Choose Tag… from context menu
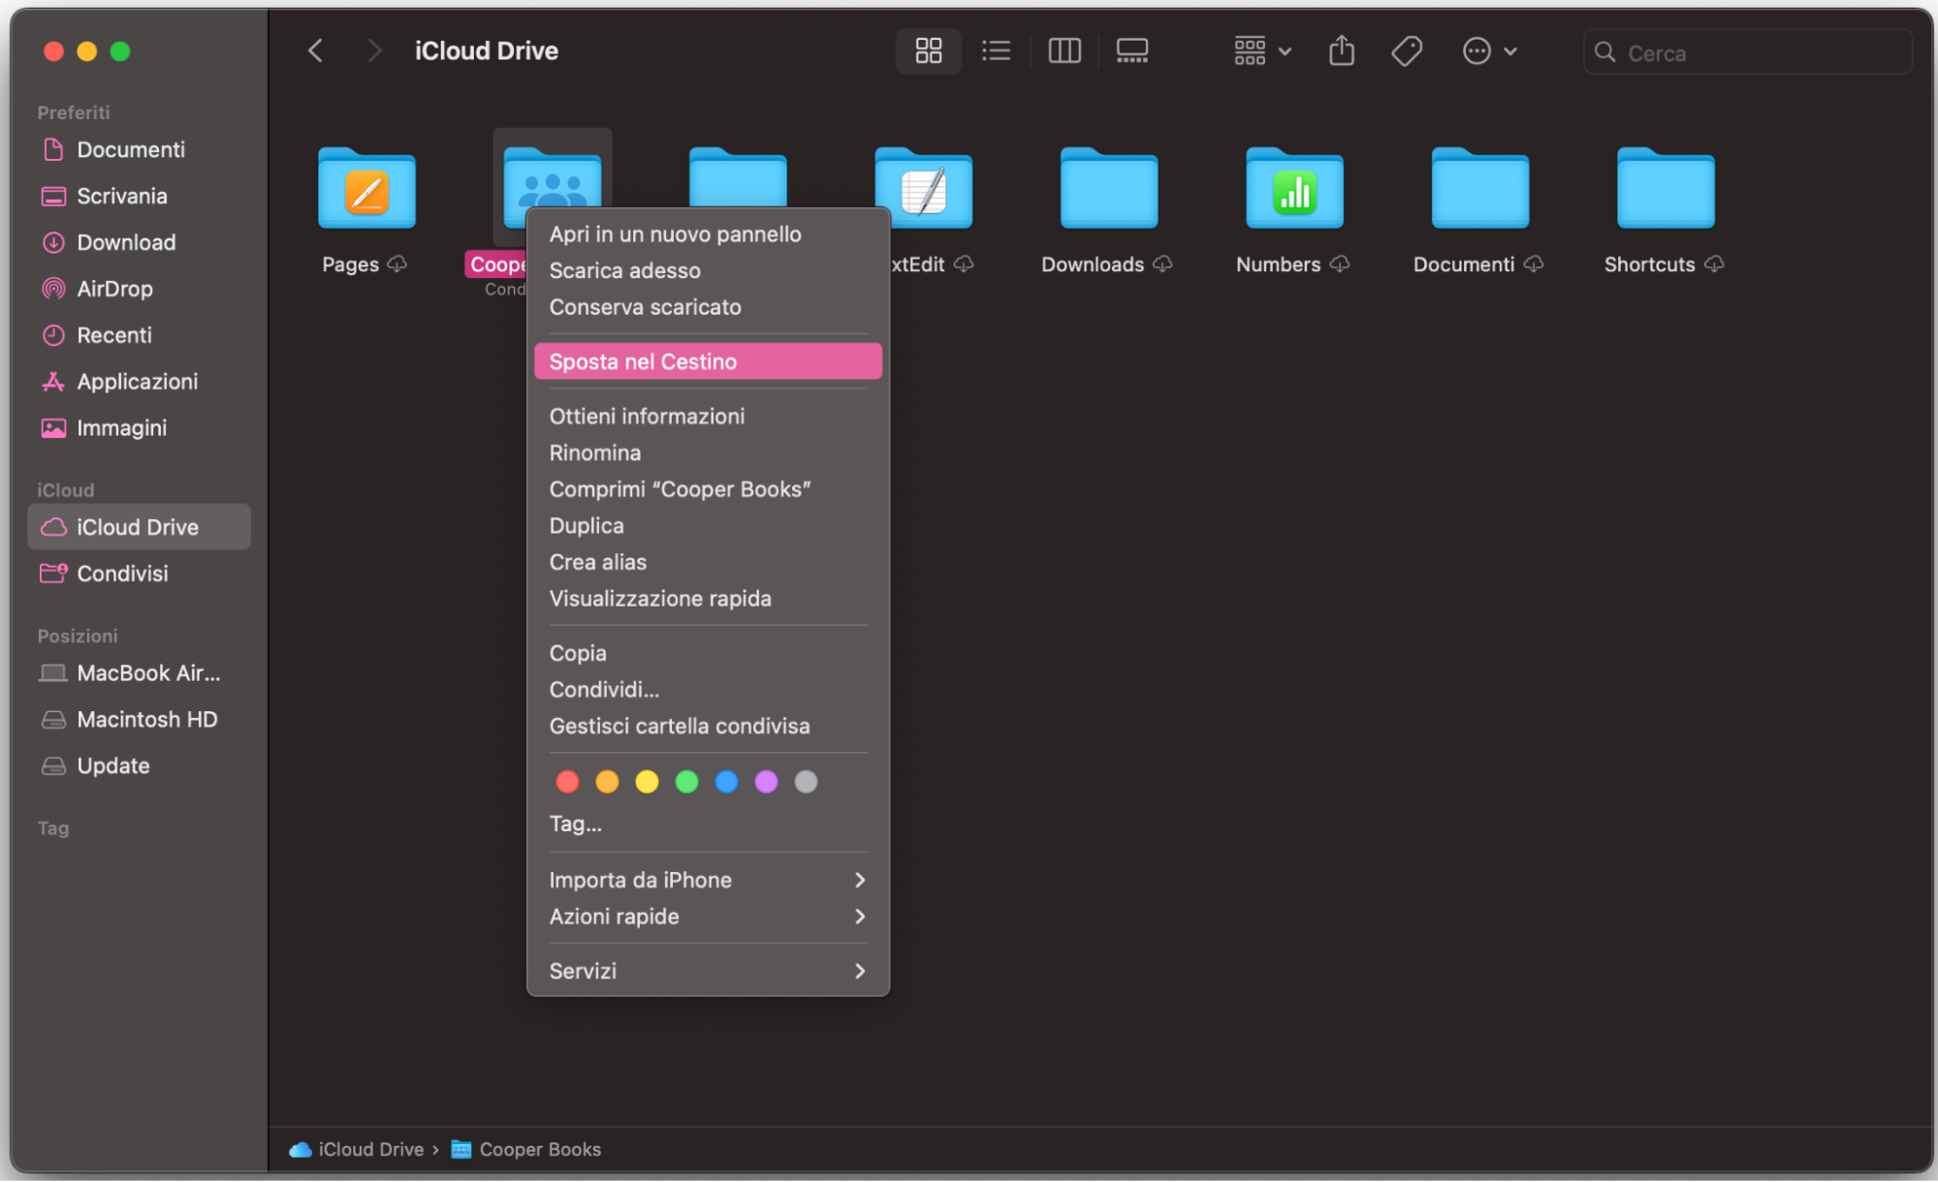 708,824
